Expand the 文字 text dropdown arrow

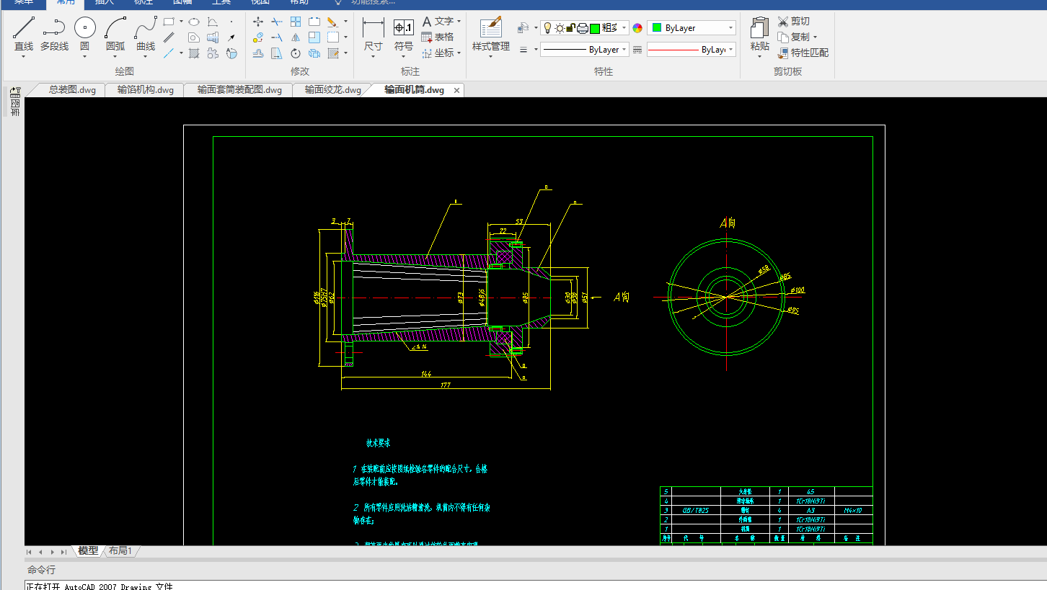coord(459,22)
